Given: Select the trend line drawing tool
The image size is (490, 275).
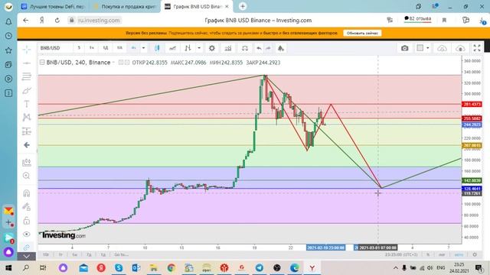Looking at the screenshot, I should (x=27, y=63).
